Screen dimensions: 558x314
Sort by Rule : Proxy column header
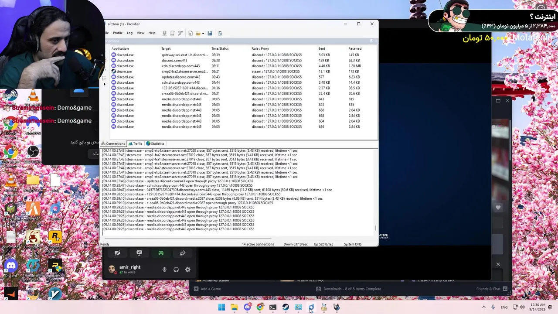260,48
